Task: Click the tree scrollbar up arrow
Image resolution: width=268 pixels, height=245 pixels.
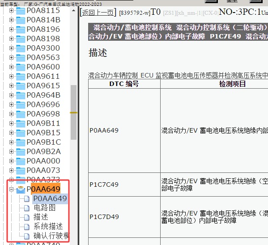Action: pyautogui.click(x=73, y=11)
